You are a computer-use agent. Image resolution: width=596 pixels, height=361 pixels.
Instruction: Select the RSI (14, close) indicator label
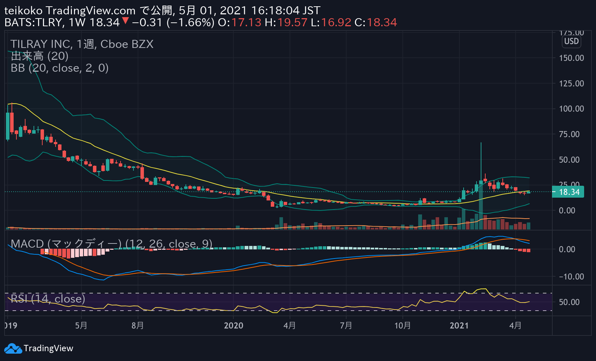[x=48, y=299]
